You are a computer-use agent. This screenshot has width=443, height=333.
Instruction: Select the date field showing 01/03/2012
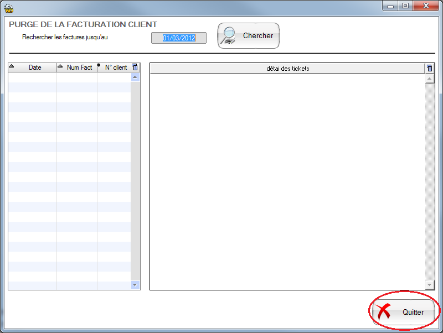click(x=178, y=38)
